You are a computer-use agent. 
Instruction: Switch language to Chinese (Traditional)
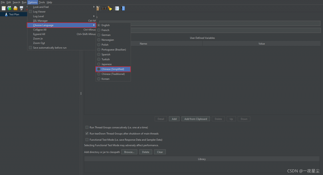pos(113,74)
